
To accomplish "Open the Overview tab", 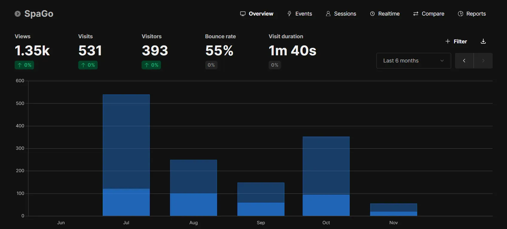I will pyautogui.click(x=257, y=14).
